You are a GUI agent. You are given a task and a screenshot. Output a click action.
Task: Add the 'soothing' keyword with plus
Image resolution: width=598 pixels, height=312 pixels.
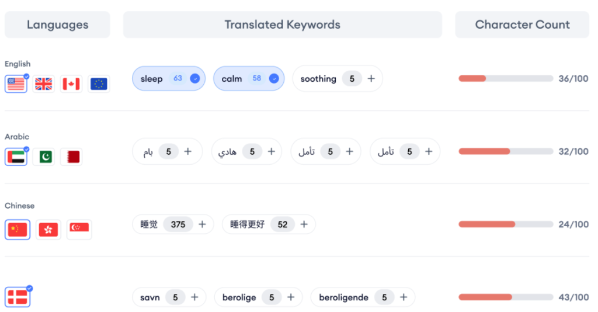[371, 79]
